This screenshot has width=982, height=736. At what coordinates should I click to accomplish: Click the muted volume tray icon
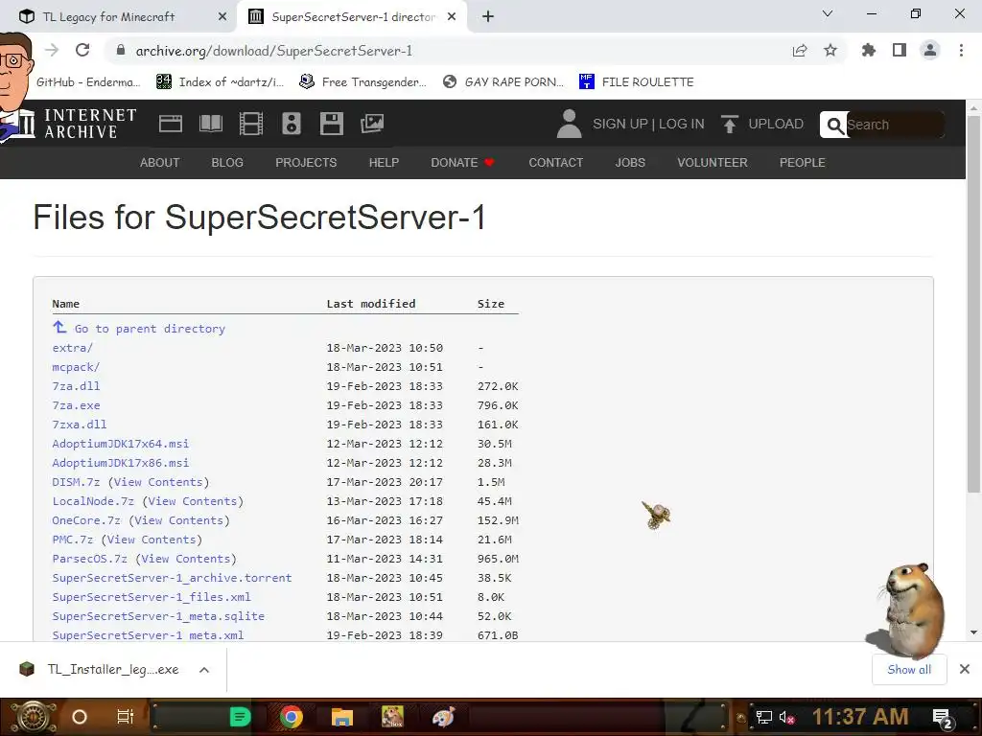point(787,717)
